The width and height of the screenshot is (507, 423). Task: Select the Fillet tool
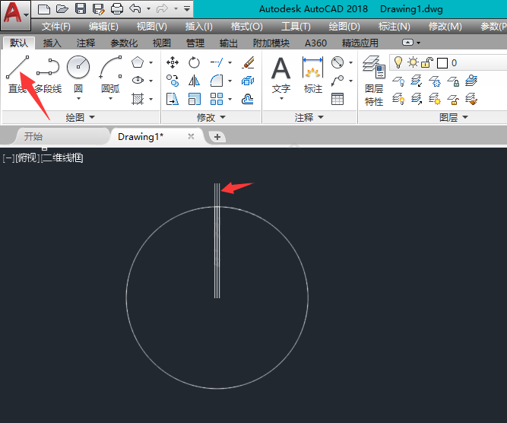point(217,80)
